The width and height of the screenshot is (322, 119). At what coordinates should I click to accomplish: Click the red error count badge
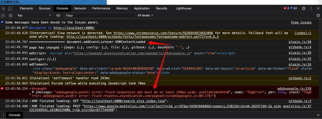pyautogui.click(x=286, y=8)
